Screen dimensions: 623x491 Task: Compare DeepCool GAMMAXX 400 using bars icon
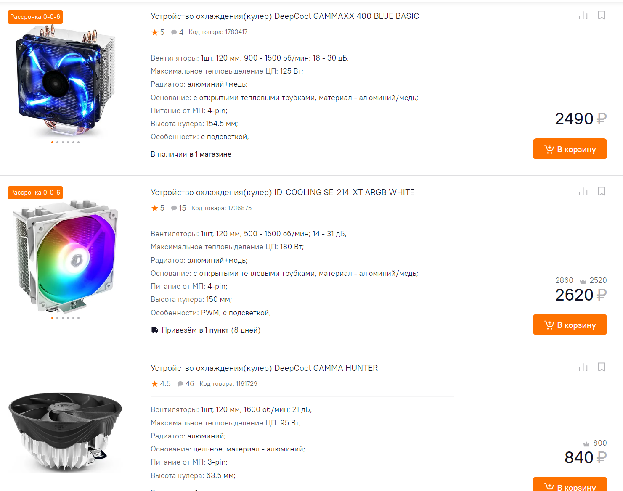click(583, 16)
